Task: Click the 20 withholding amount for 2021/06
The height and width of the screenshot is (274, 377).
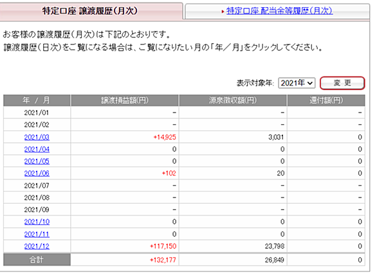Action: [x=280, y=173]
